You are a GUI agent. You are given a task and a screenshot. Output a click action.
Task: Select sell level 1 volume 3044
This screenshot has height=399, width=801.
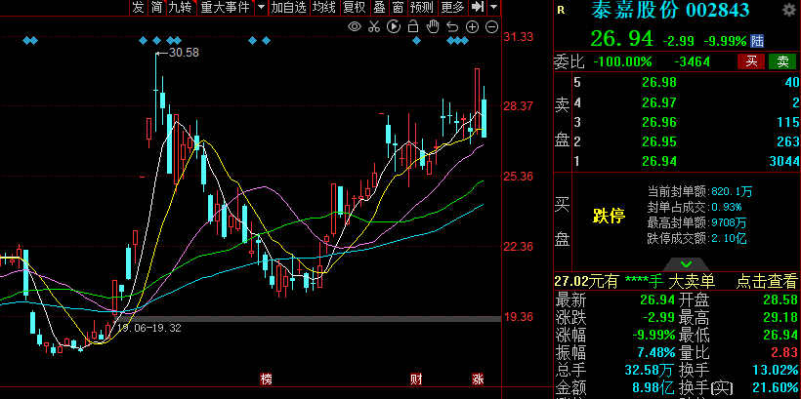(784, 161)
